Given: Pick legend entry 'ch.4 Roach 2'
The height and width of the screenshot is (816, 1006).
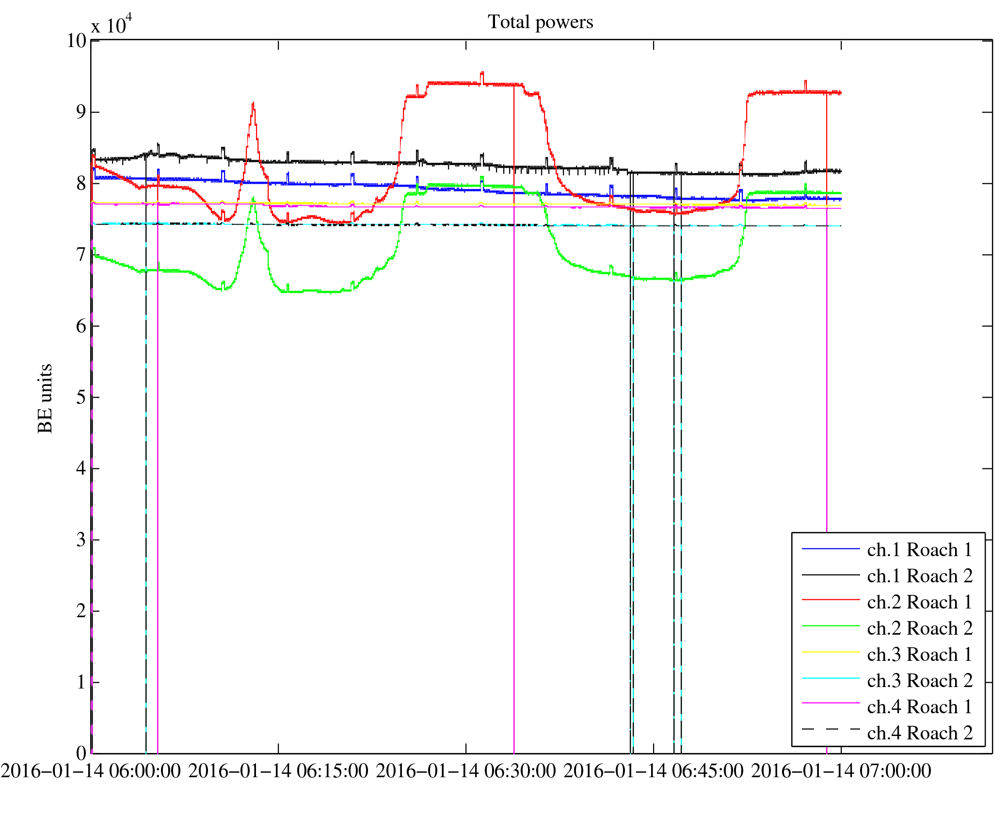Looking at the screenshot, I should (x=920, y=733).
